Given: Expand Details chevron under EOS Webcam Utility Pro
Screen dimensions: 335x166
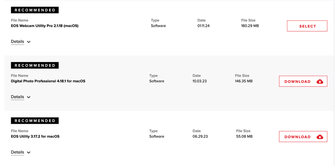Looking at the screenshot, I should click(x=29, y=42).
